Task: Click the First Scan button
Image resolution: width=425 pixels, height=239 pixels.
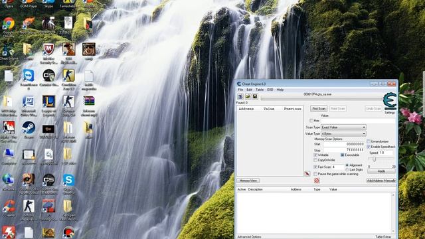Action: (x=319, y=109)
